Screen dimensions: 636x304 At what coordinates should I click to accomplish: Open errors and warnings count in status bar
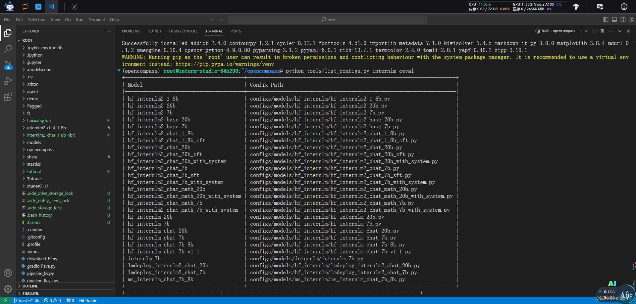tap(53, 300)
